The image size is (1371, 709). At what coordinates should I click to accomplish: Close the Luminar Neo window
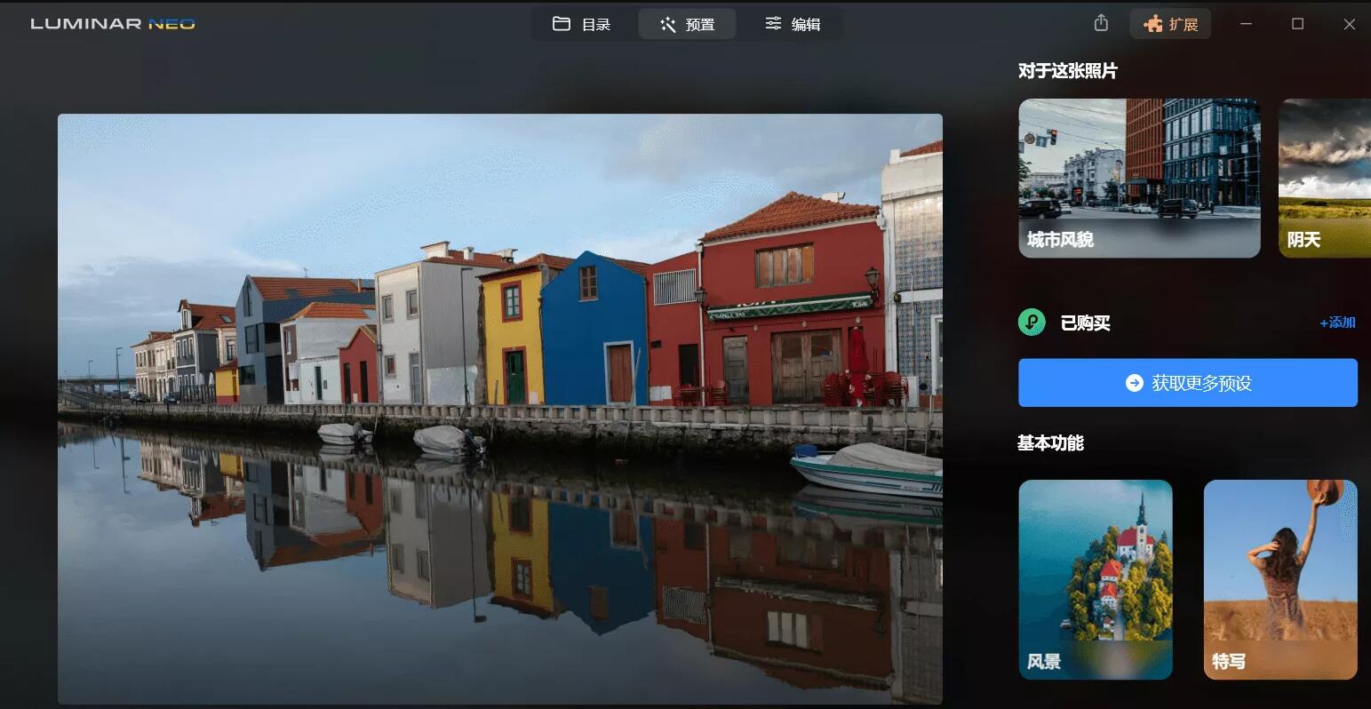point(1349,24)
